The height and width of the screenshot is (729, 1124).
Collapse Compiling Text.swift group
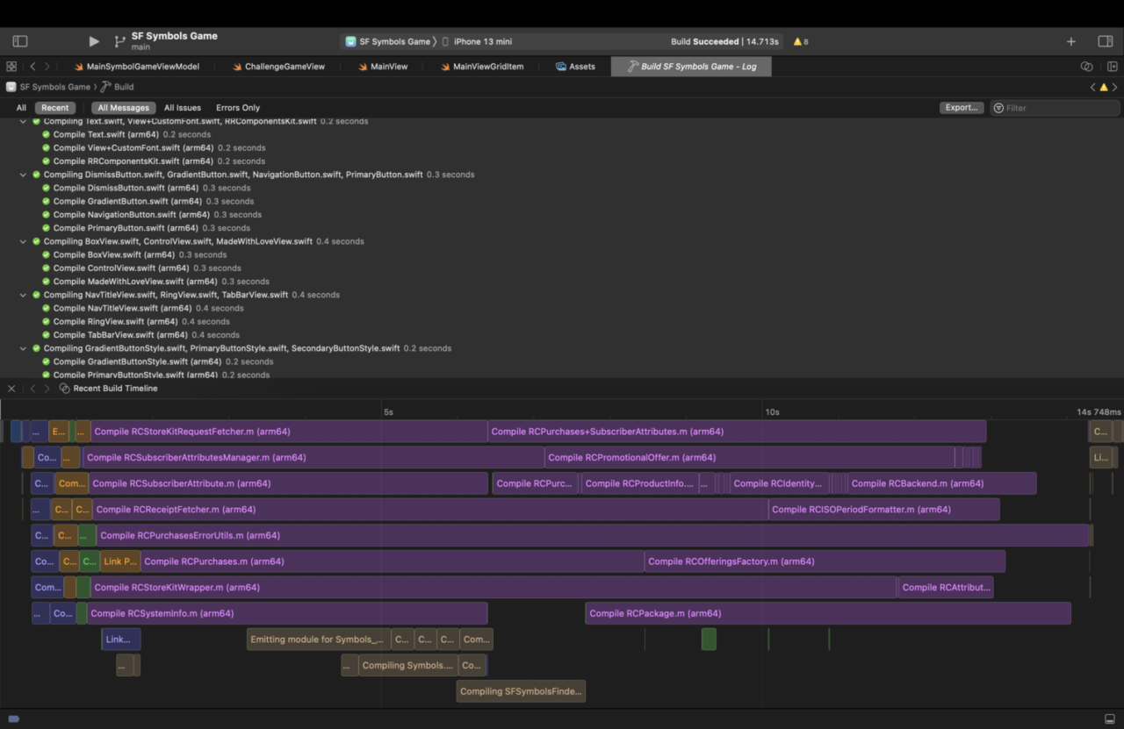coord(24,121)
